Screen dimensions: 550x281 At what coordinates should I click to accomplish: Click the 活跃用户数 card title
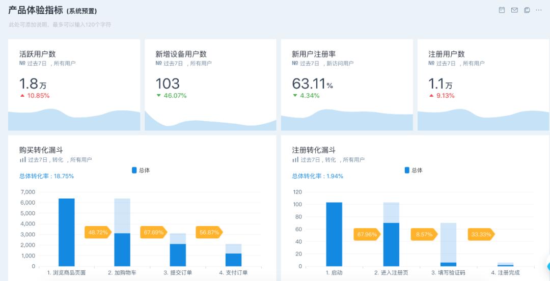tap(38, 54)
